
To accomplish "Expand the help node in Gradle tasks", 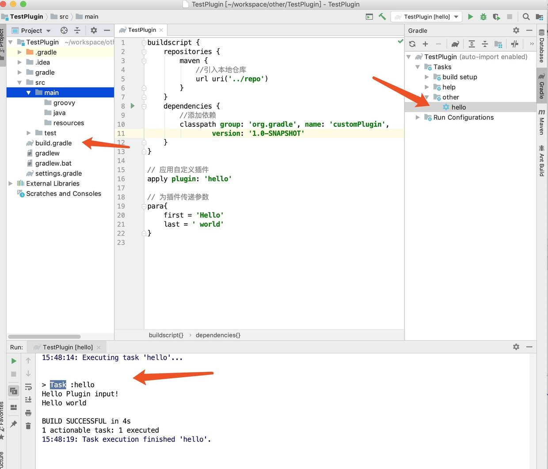I will tap(427, 87).
